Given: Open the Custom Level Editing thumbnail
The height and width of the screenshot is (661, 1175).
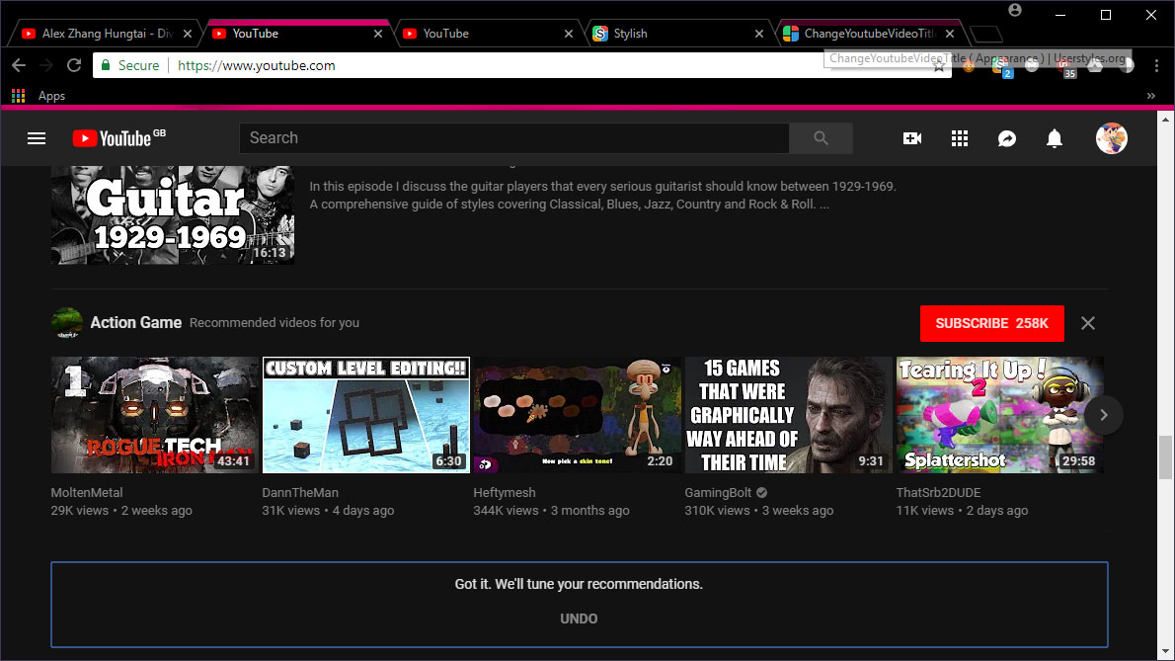Looking at the screenshot, I should tap(365, 414).
